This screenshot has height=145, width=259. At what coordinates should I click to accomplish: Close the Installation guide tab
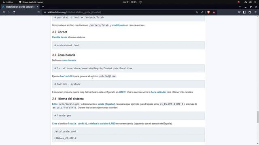(38, 7)
